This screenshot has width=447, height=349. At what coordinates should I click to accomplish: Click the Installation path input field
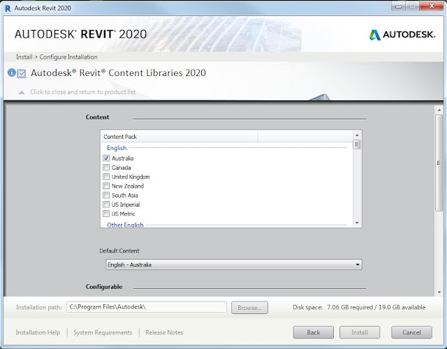pyautogui.click(x=147, y=307)
